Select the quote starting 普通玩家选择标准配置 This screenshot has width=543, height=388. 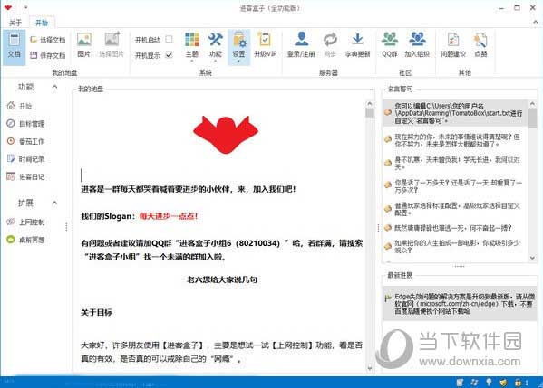[455, 209]
